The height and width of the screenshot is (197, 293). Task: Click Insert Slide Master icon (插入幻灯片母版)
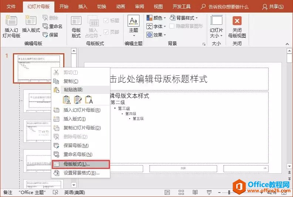pos(11,26)
